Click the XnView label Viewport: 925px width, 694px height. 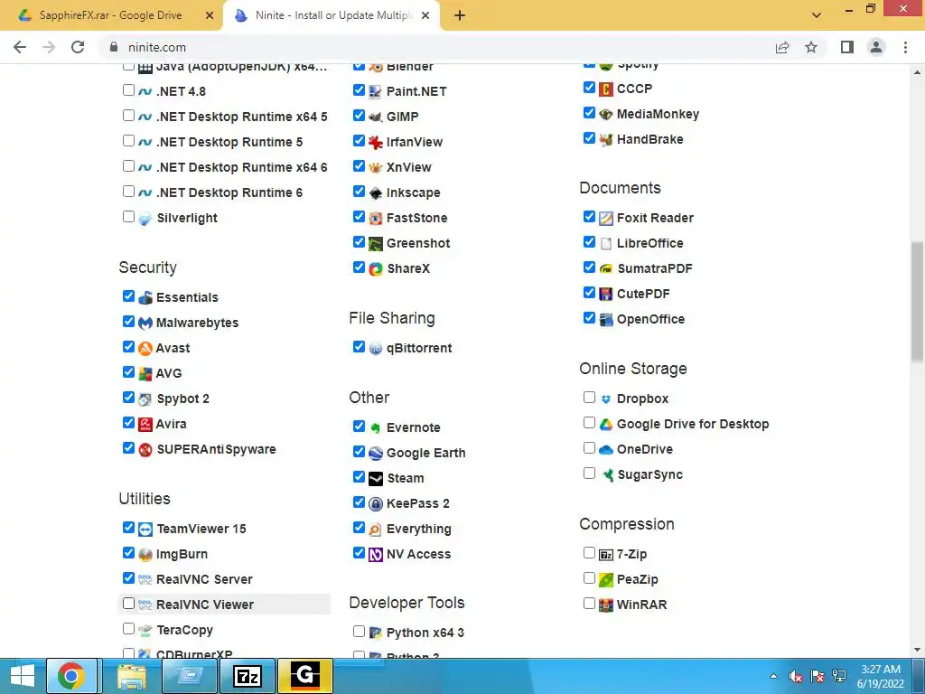409,167
